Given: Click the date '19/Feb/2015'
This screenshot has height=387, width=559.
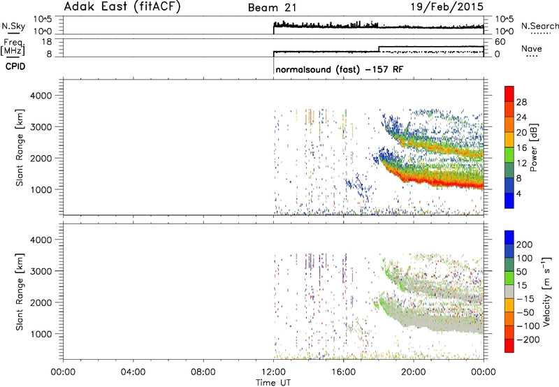Looking at the screenshot, I should (x=447, y=7).
